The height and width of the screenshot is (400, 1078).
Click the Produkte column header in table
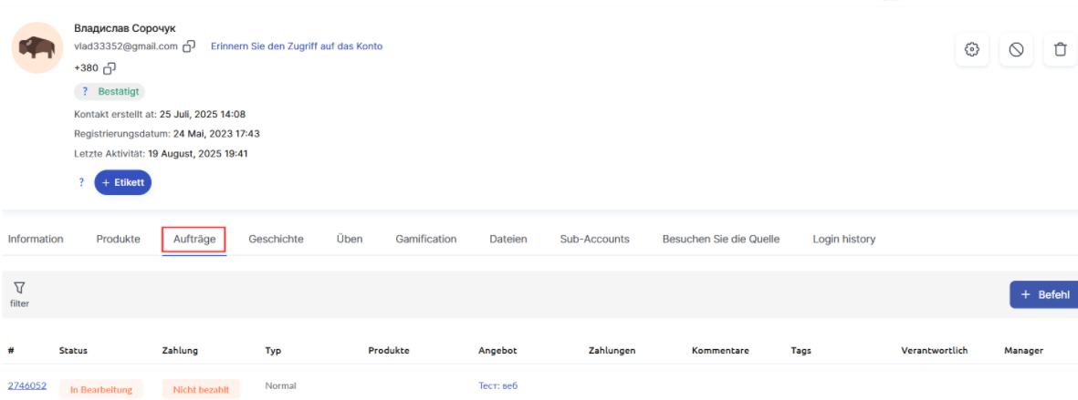point(389,351)
